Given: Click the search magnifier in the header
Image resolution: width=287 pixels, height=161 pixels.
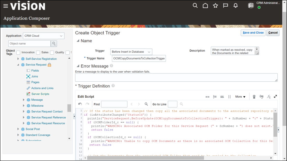Looking at the screenshot, I should pos(195,6).
